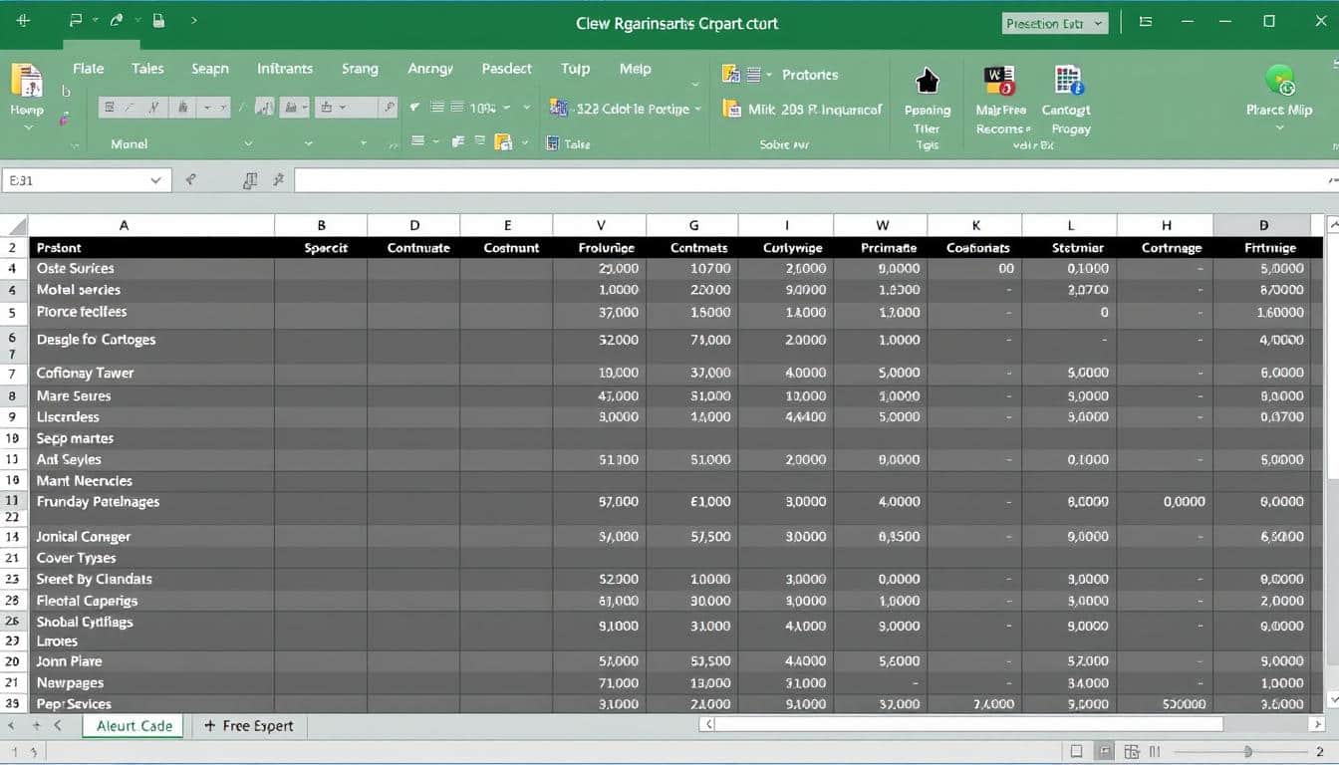Click the green Plarce Mlip icon

[1279, 80]
